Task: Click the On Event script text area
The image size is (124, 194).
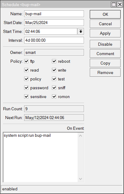Action: point(40,157)
